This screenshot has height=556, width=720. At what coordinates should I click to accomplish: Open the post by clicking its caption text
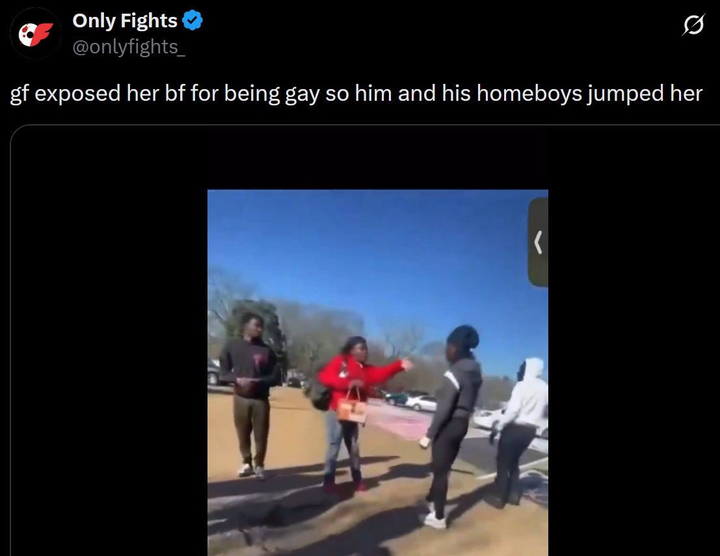tap(356, 93)
